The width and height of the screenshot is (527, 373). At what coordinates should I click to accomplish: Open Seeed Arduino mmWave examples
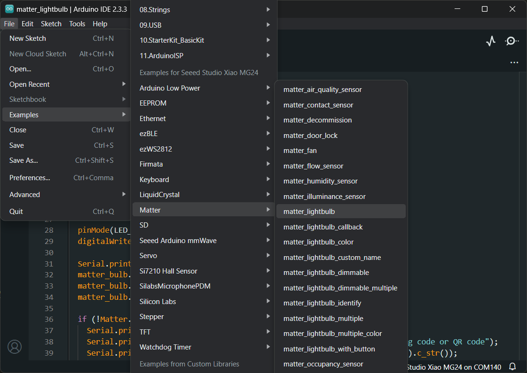tap(204, 241)
